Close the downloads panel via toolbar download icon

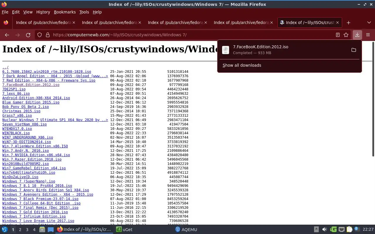(x=357, y=35)
